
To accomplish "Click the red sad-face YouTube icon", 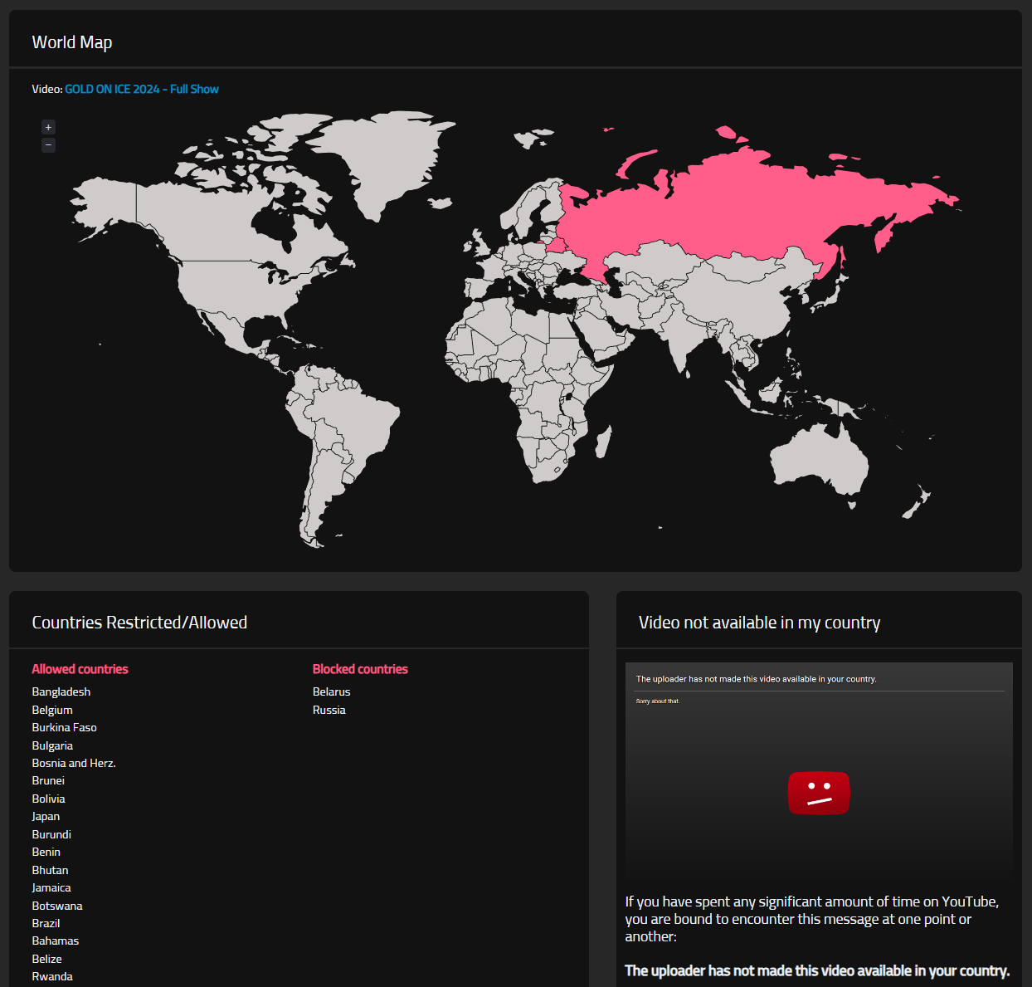I will pos(818,794).
